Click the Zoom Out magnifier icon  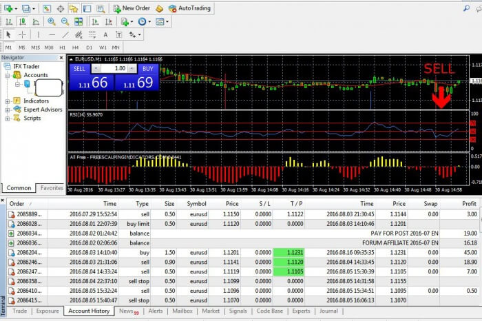click(x=65, y=21)
